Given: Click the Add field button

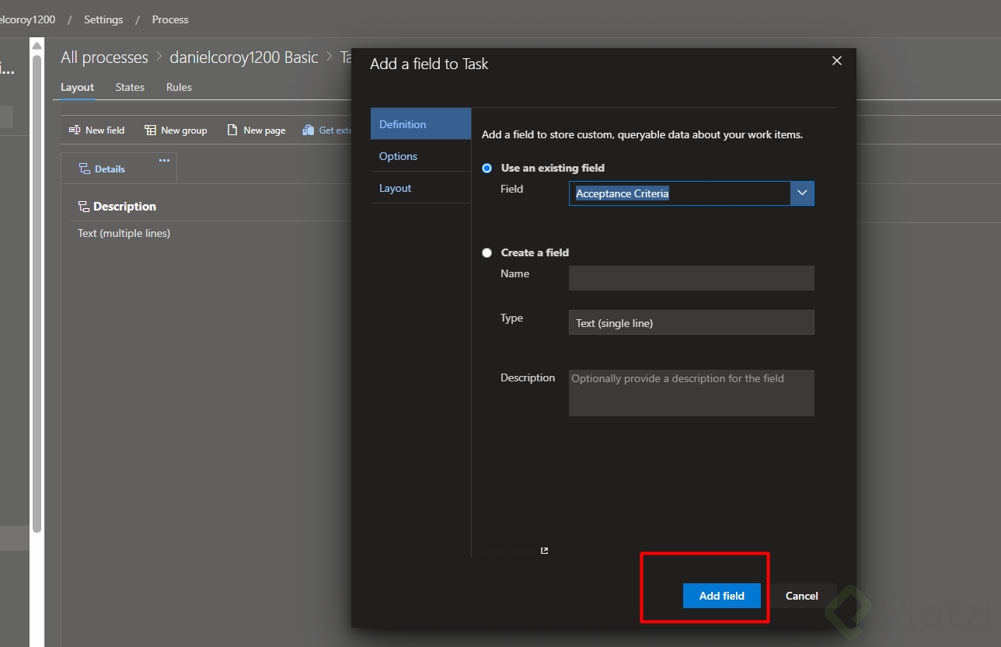Looking at the screenshot, I should (x=721, y=596).
